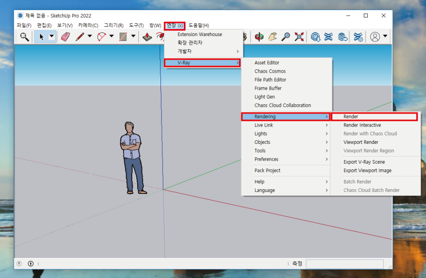Screen dimensions: 426x278
Task: Open Asset Editor from V-Ray menu
Action: click(287, 62)
